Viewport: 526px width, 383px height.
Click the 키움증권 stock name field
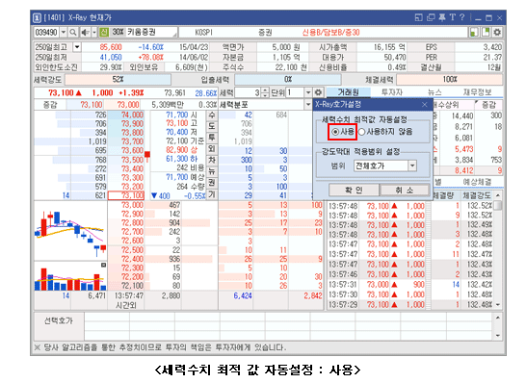point(151,32)
